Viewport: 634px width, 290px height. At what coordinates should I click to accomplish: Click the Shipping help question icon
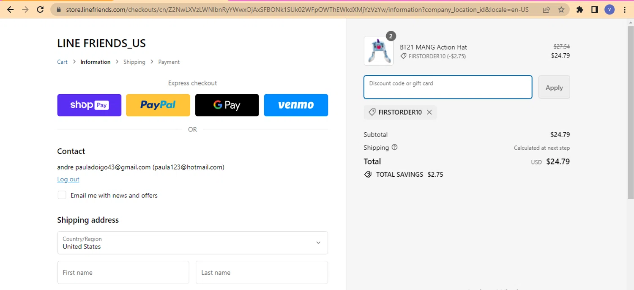click(x=395, y=147)
